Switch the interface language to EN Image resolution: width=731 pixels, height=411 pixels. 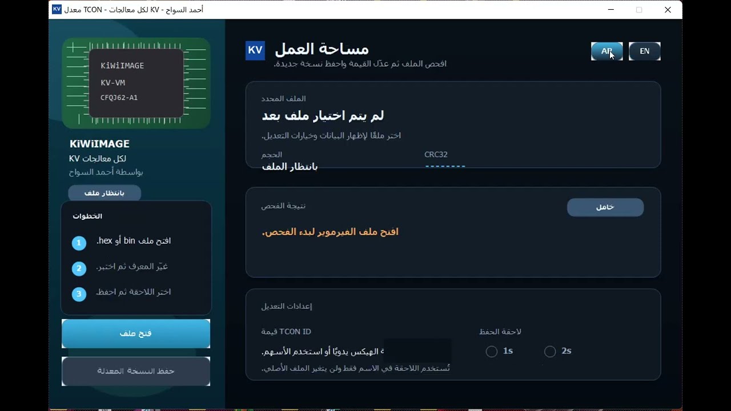coord(644,51)
